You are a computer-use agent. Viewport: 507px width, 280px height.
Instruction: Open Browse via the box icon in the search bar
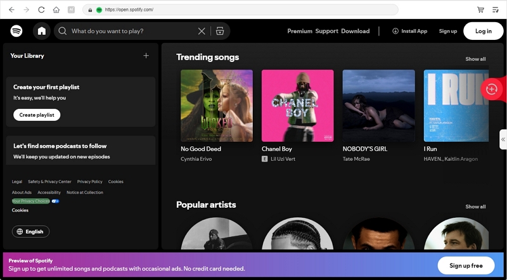[220, 31]
